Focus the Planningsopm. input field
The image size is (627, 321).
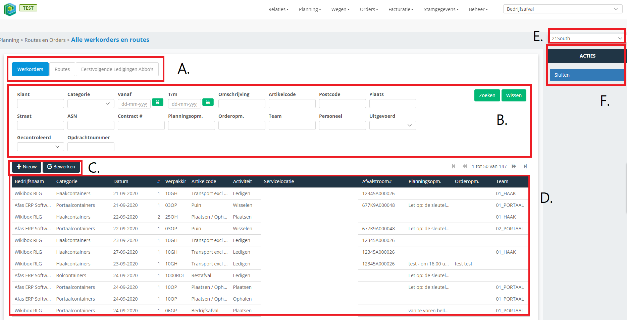click(191, 125)
